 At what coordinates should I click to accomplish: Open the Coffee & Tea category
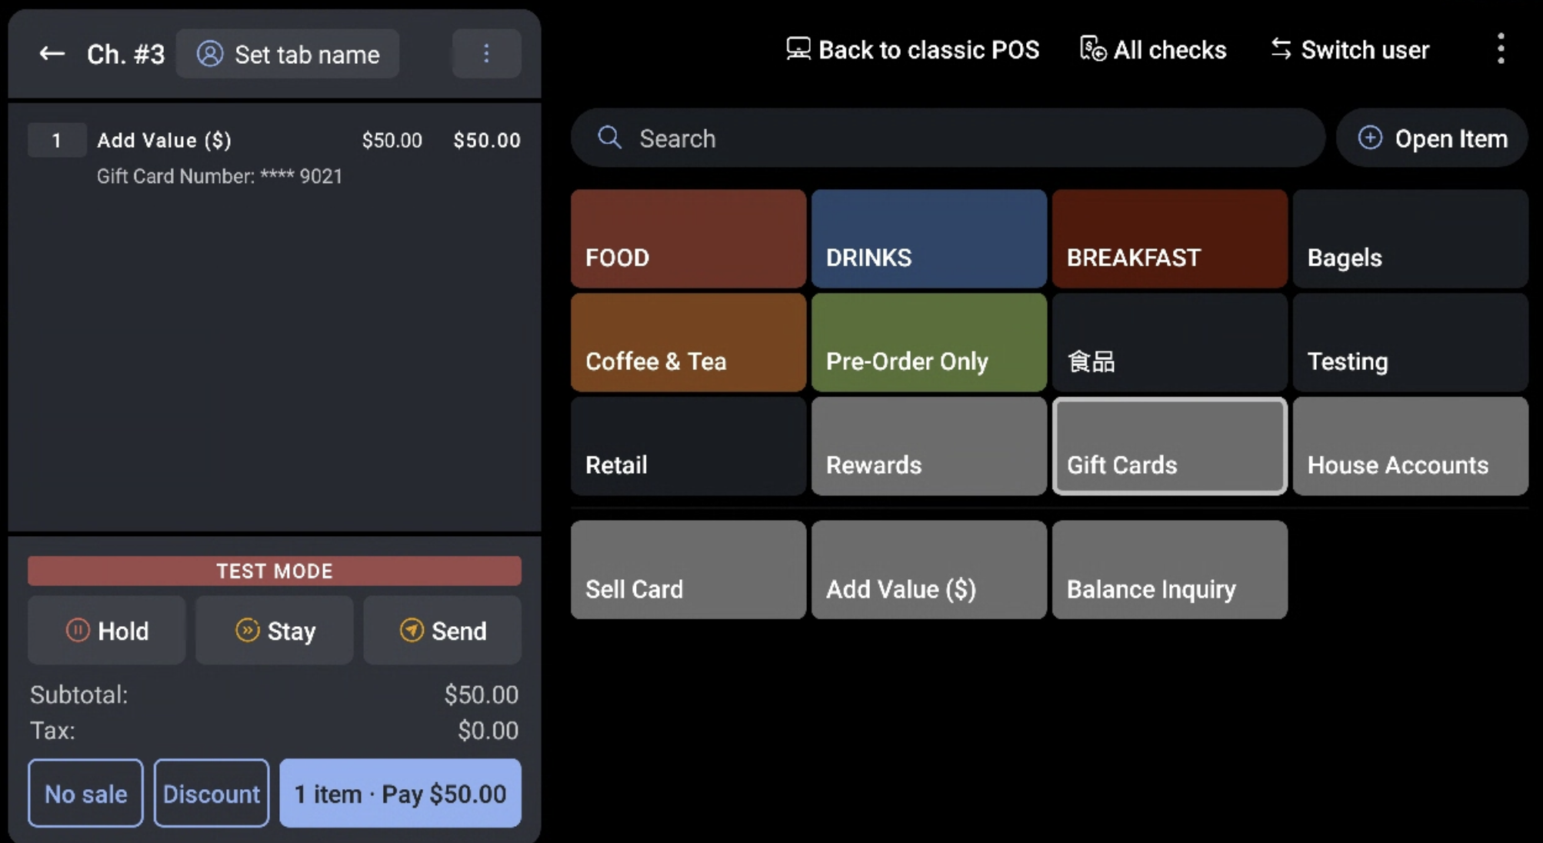(x=687, y=342)
